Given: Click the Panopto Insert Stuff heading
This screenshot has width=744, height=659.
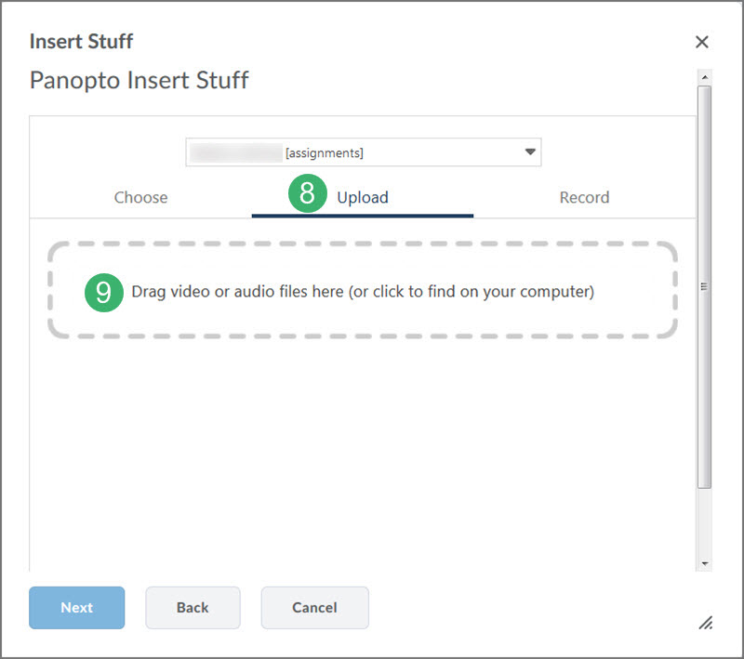Looking at the screenshot, I should pyautogui.click(x=139, y=80).
